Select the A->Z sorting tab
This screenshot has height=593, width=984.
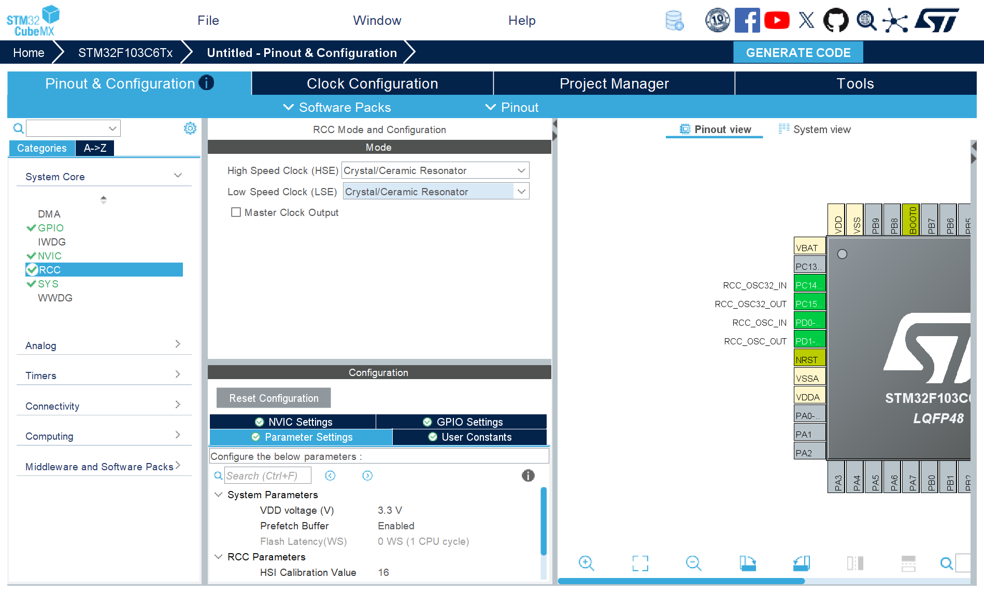[x=95, y=148]
